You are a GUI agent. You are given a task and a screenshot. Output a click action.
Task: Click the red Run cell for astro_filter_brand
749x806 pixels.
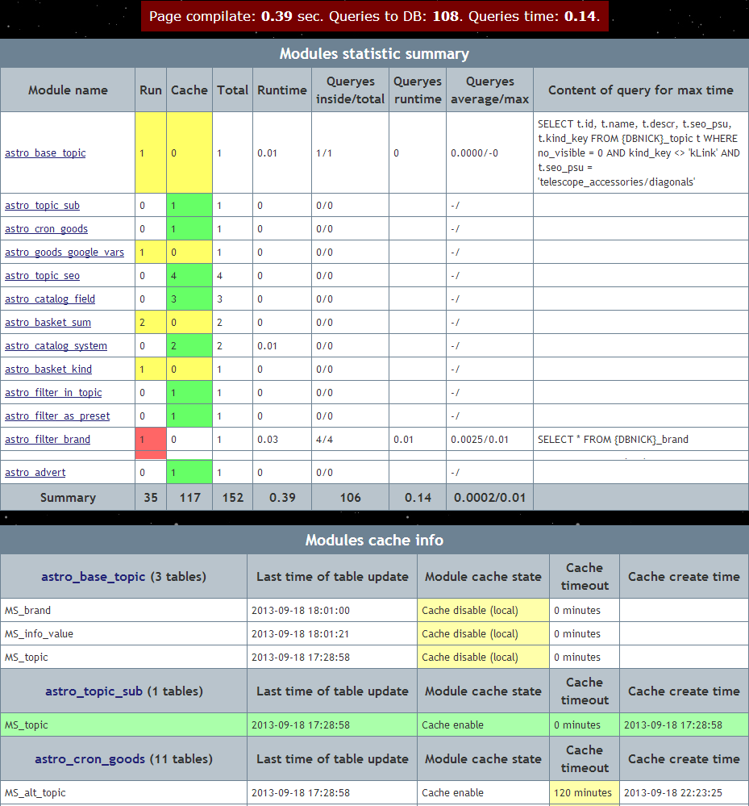point(151,440)
